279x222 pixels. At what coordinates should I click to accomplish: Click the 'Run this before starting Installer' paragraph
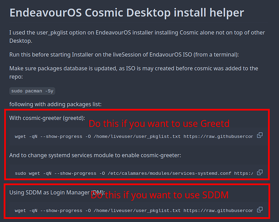pos(124,55)
